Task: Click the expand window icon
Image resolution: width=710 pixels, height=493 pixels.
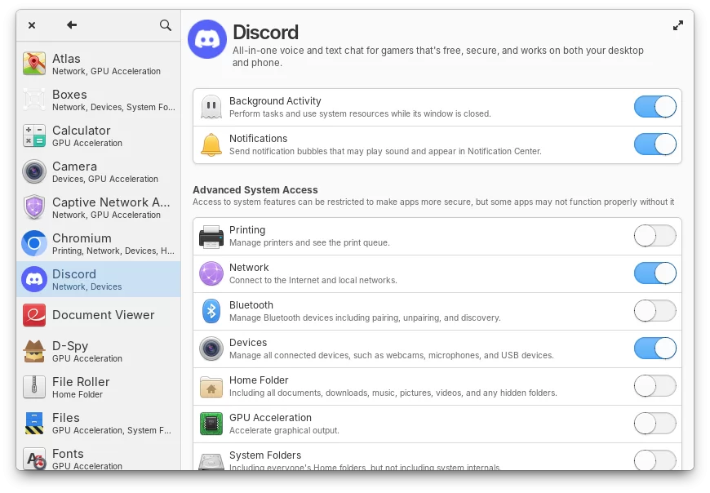Action: pos(678,26)
